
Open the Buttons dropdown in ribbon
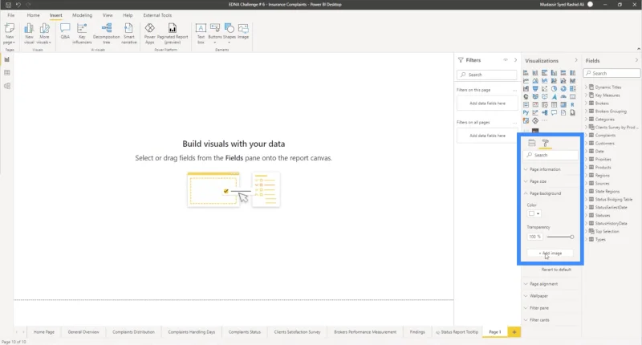click(215, 34)
